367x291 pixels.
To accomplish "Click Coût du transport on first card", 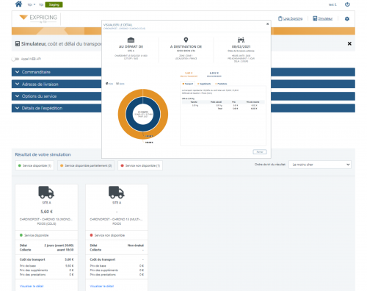I will click(x=32, y=259).
